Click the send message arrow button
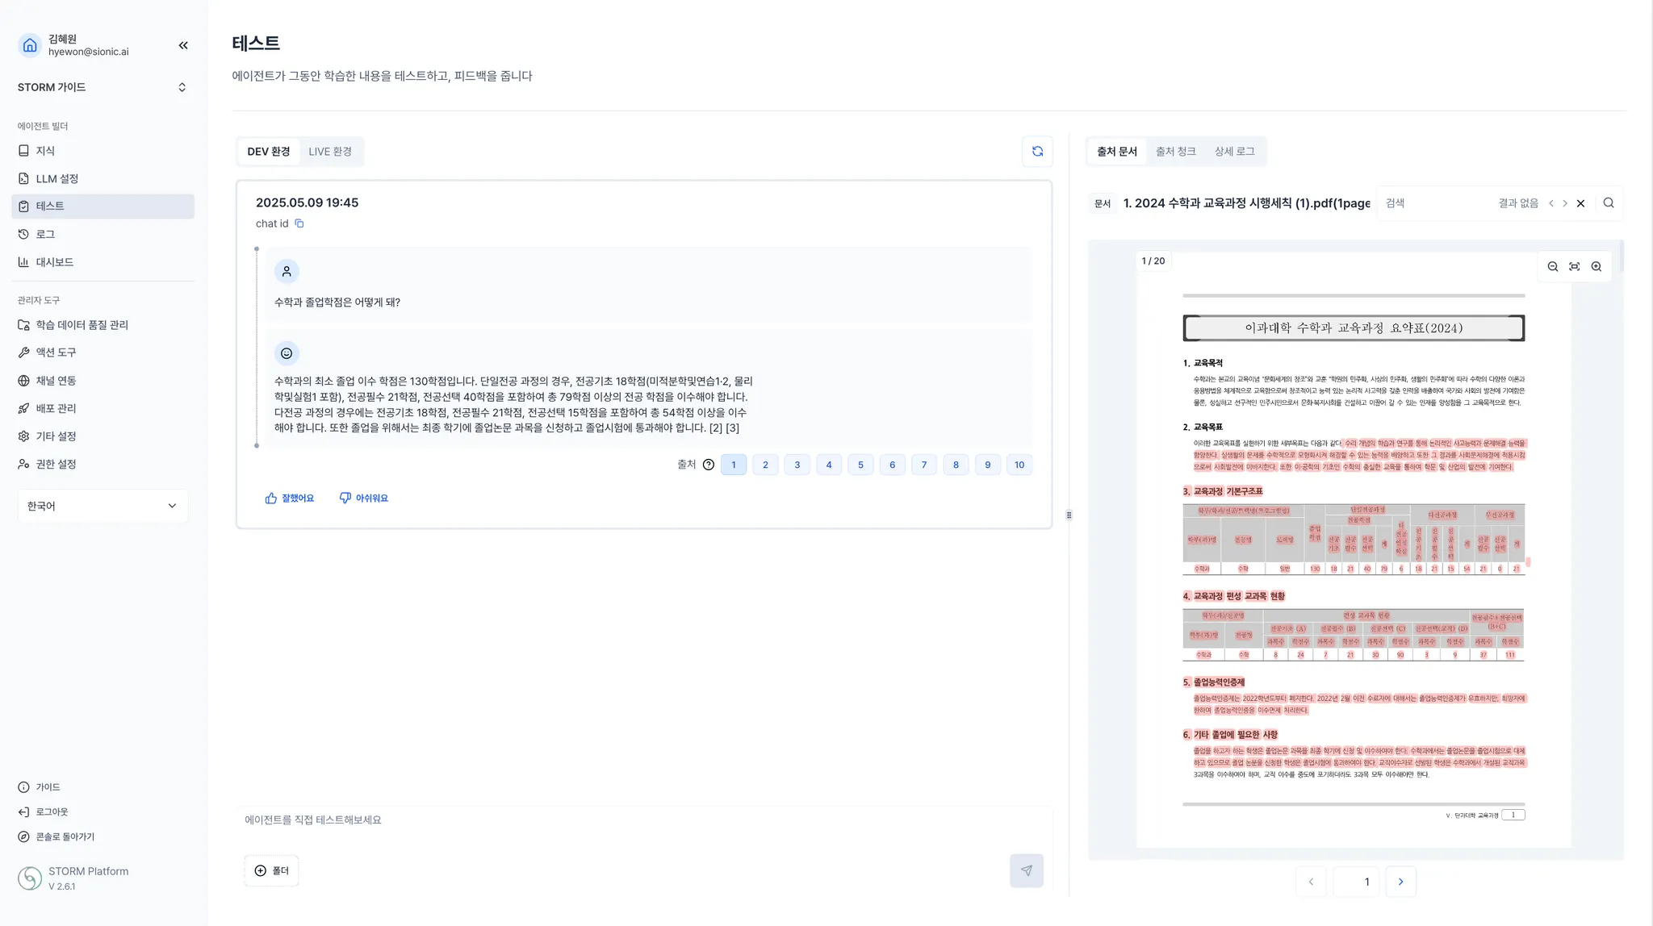Viewport: 1653px width, 926px height. point(1026,870)
